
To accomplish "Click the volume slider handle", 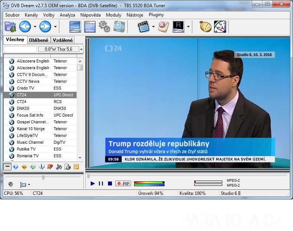I will (43, 178).
